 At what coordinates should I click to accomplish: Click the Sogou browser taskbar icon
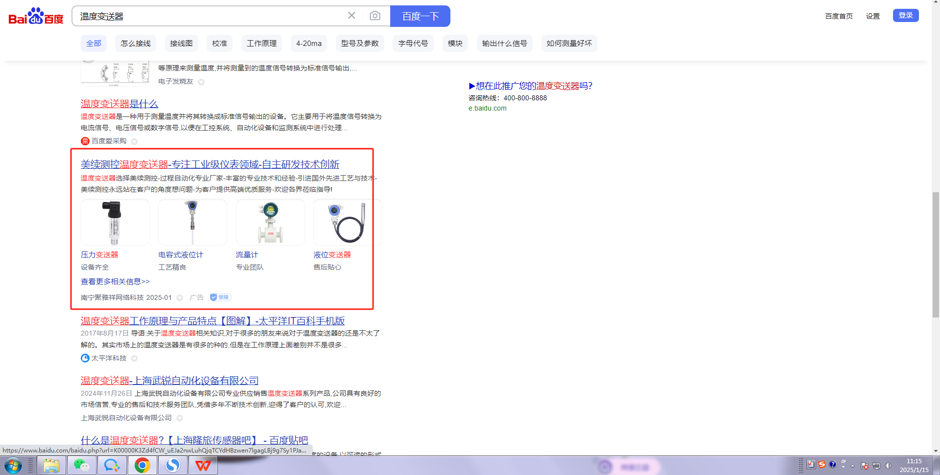point(172,465)
